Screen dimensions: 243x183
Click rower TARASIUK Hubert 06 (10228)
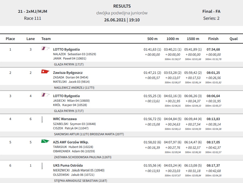pyautogui.click(x=73, y=147)
